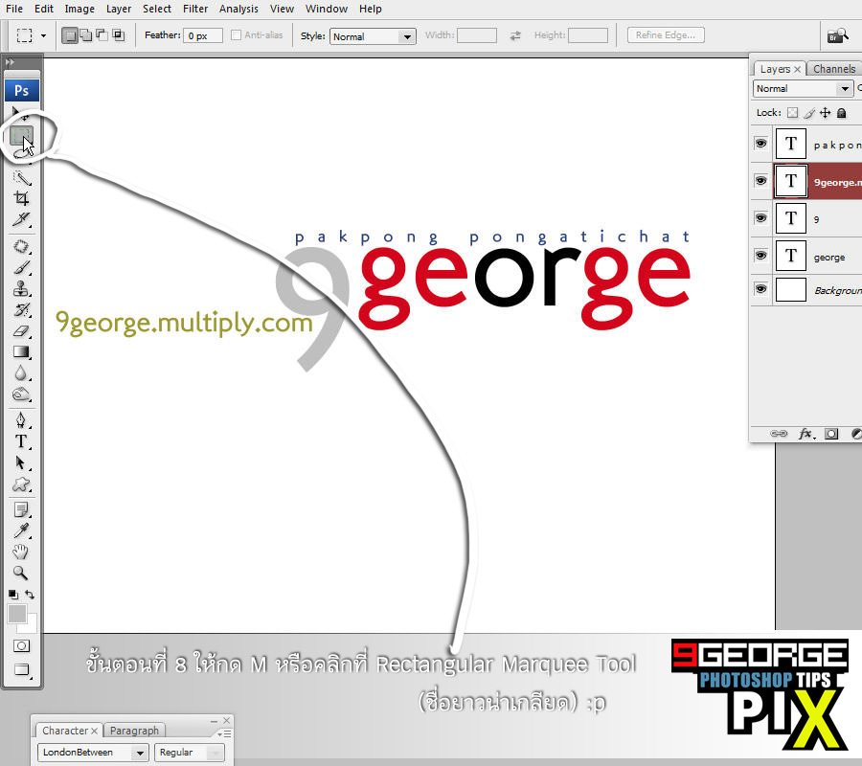Hide the 9 text layer
The image size is (862, 766).
tap(760, 218)
